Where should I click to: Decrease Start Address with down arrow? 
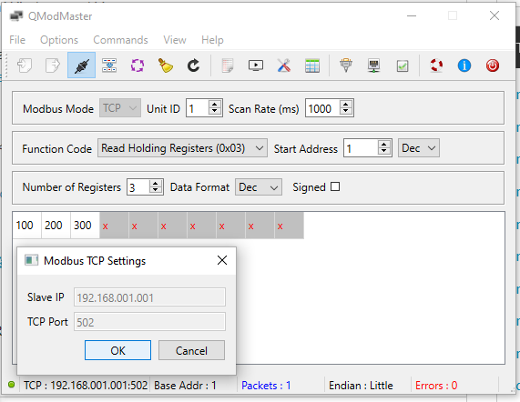[x=383, y=152]
